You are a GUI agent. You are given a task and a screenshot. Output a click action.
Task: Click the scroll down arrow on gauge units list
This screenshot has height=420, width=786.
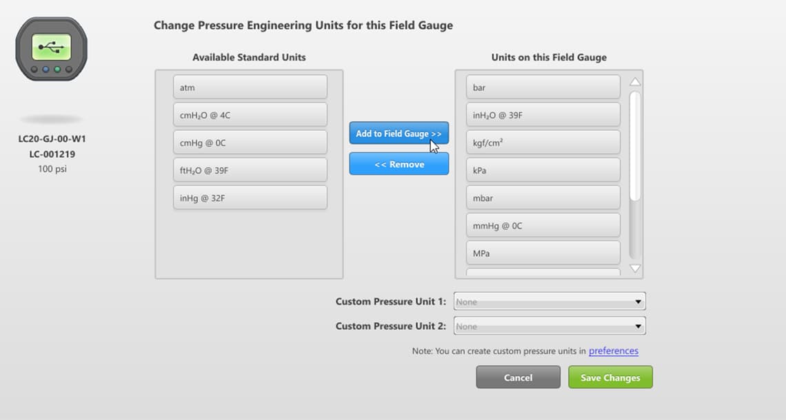[634, 268]
